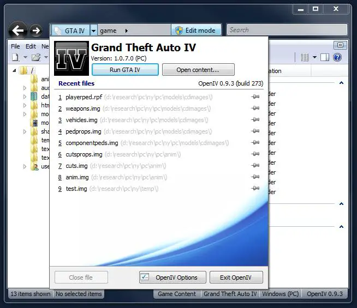
Task: Click the restore panel icon top right
Action: coord(340,45)
